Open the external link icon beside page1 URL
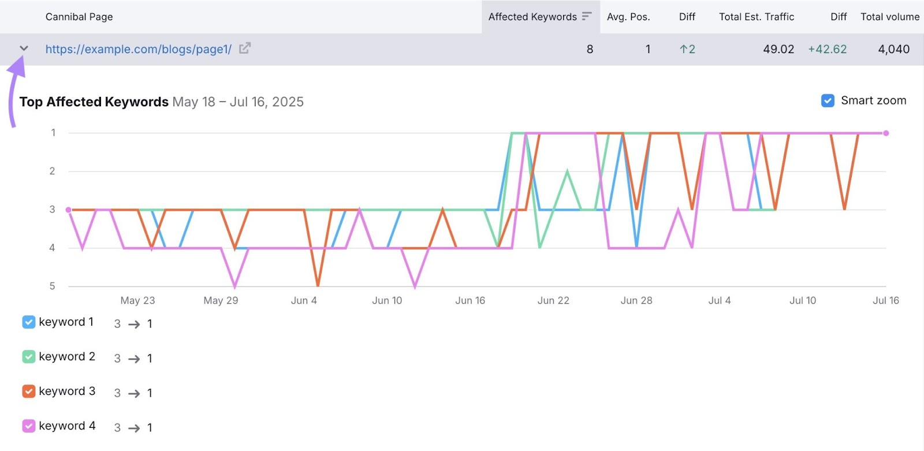924x451 pixels. pos(245,49)
